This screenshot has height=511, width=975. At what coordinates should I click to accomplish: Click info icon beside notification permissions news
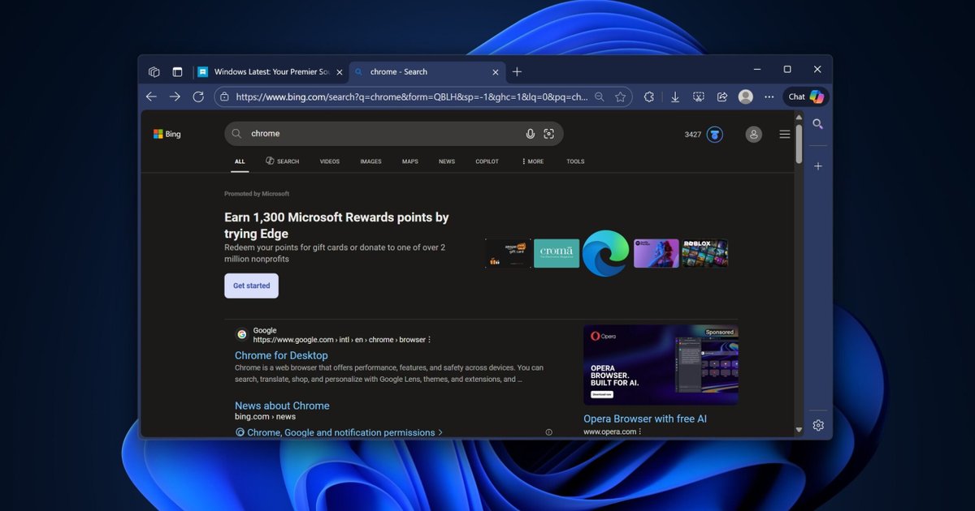pyautogui.click(x=548, y=432)
